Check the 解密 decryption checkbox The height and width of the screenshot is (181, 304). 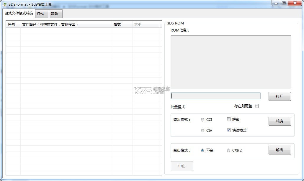pyautogui.click(x=228, y=119)
